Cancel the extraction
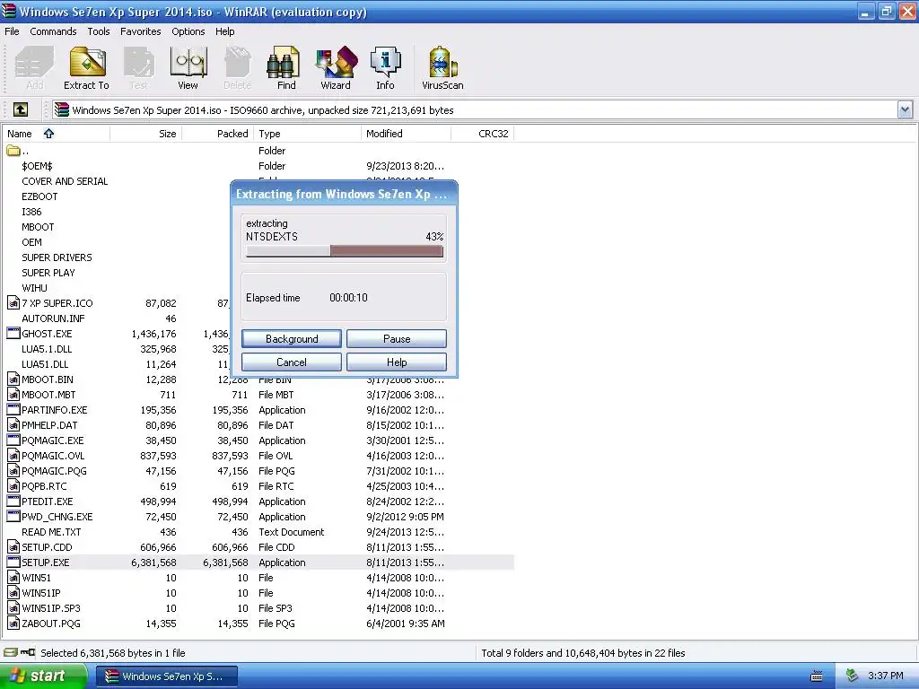The width and height of the screenshot is (919, 689). (x=292, y=362)
